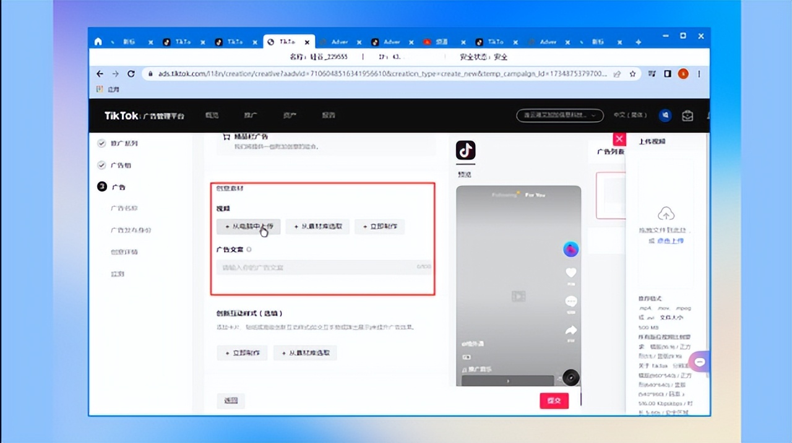Click the spinning music disc icon
Image resolution: width=792 pixels, height=443 pixels.
(570, 377)
